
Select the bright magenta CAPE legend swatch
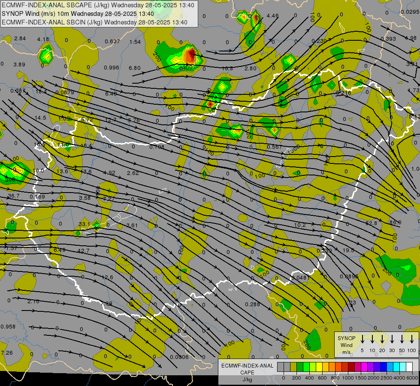[364, 367]
